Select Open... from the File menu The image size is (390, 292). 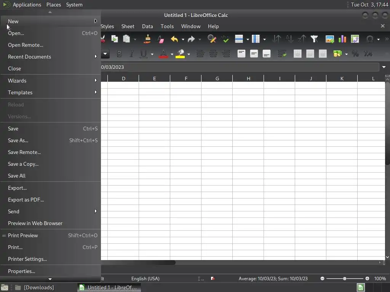pyautogui.click(x=51, y=33)
